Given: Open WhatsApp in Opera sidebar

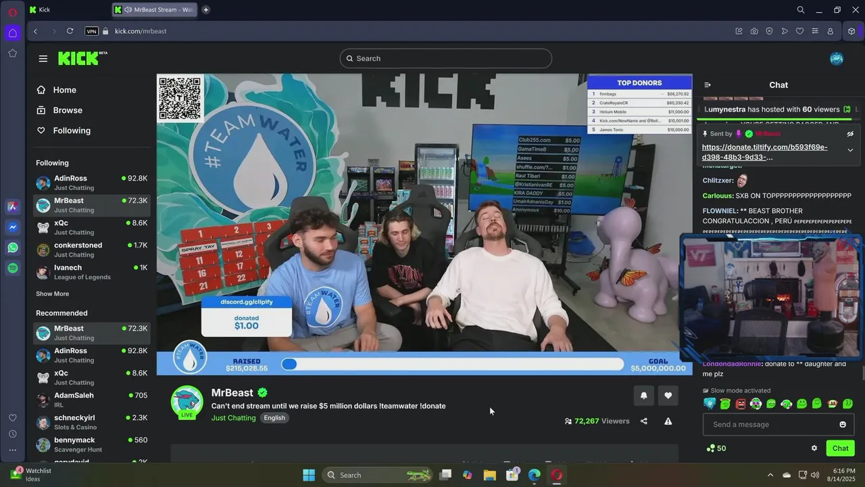Looking at the screenshot, I should tap(13, 248).
